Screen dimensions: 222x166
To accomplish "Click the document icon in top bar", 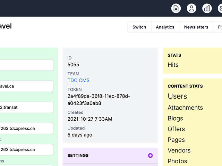I will (x=176, y=8).
